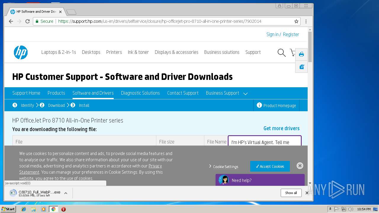
Task: Open Support menu in header
Action: [x=253, y=52]
